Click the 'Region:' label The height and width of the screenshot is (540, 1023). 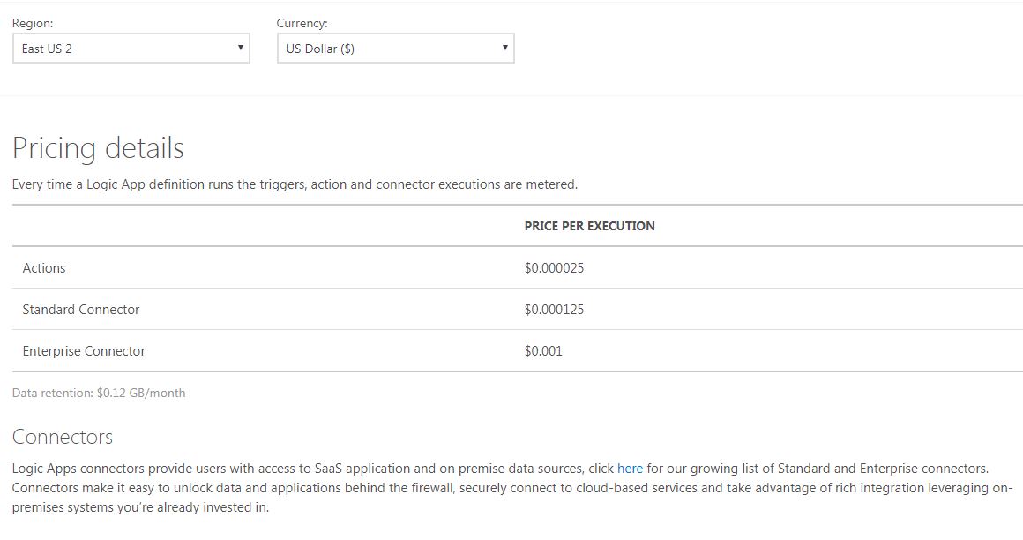pos(33,24)
